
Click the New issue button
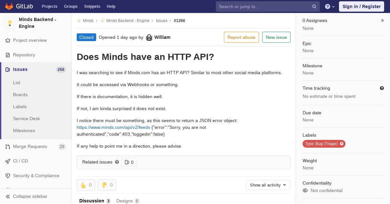pyautogui.click(x=276, y=37)
